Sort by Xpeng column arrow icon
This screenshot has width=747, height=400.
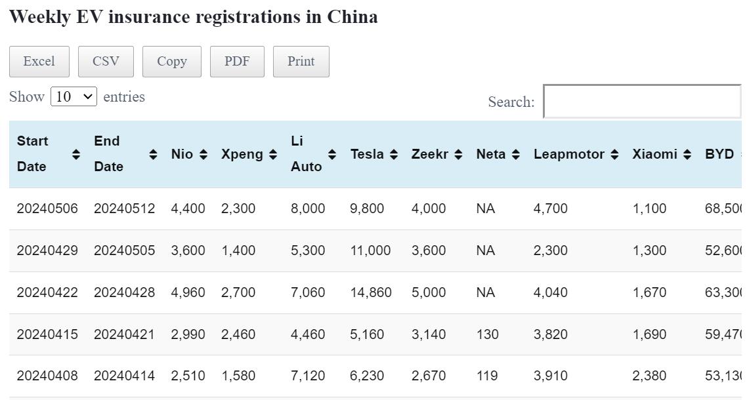(x=273, y=154)
